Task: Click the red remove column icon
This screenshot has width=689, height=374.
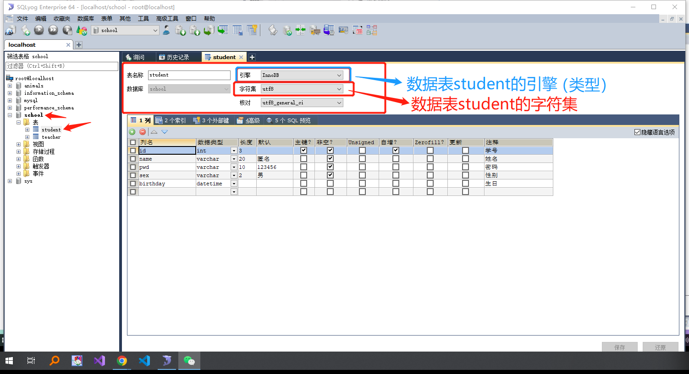Action: (143, 132)
